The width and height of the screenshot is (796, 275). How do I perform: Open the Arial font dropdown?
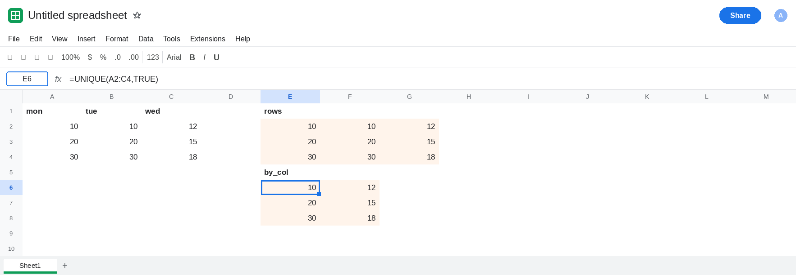point(174,57)
